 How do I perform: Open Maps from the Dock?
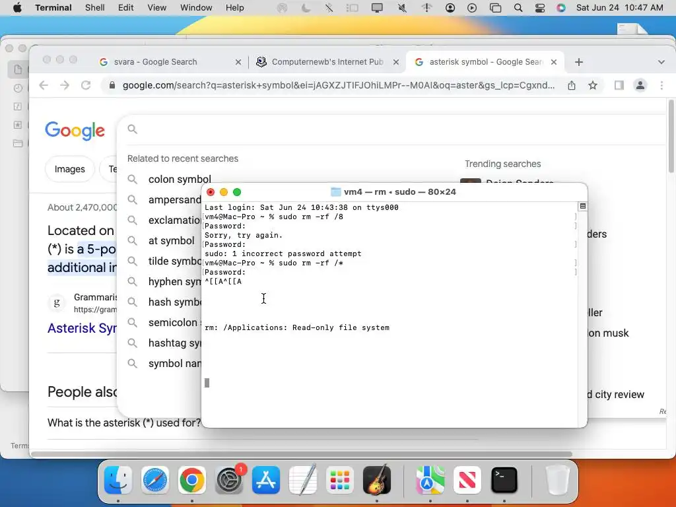[430, 479]
